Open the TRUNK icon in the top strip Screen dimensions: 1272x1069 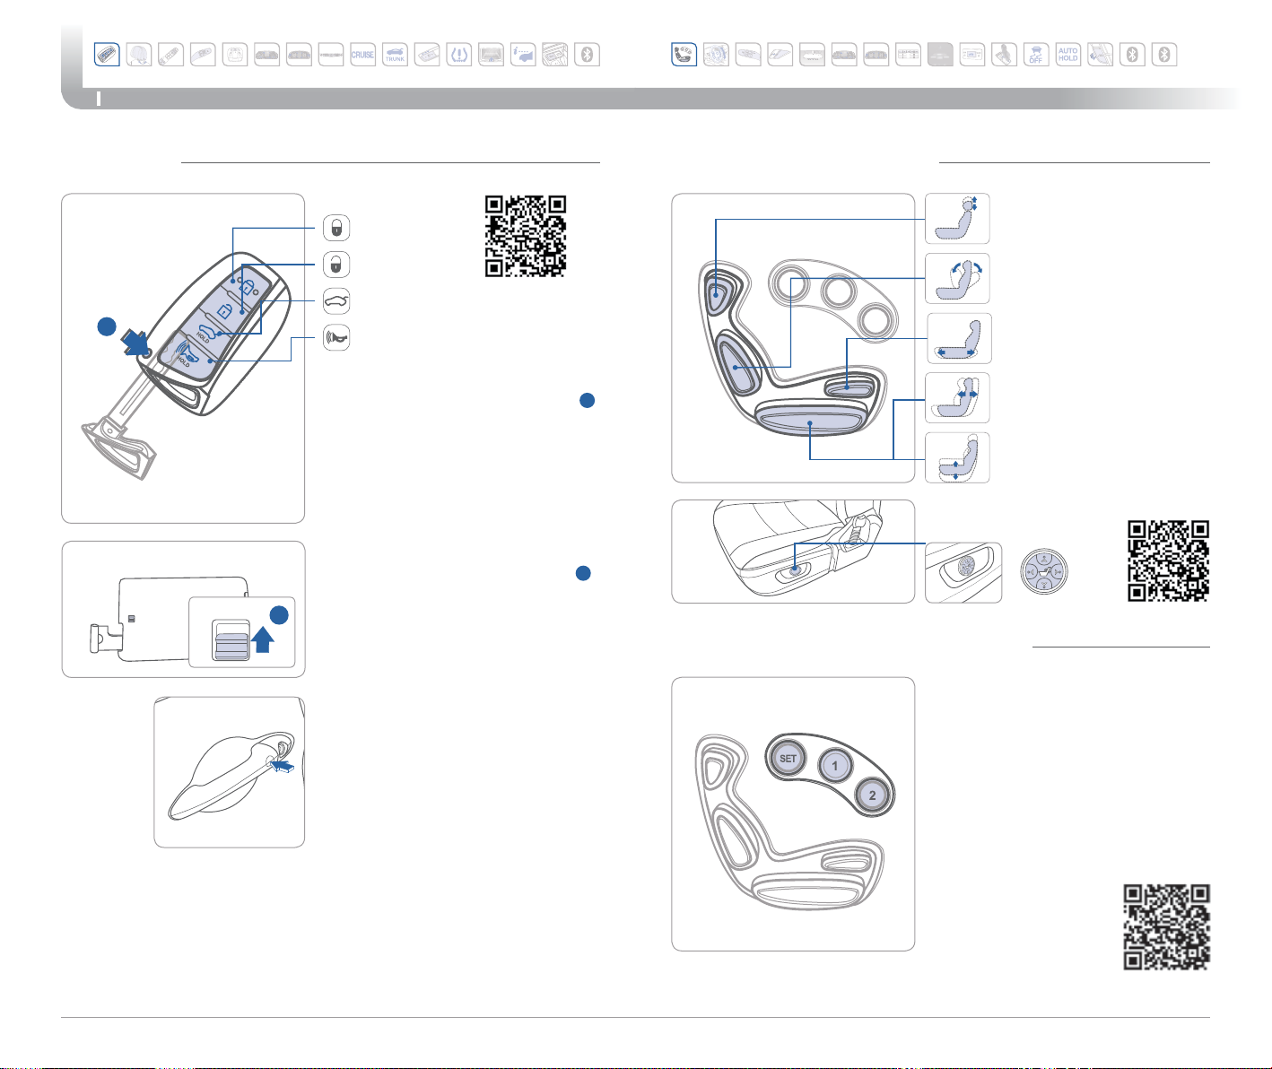pos(395,55)
